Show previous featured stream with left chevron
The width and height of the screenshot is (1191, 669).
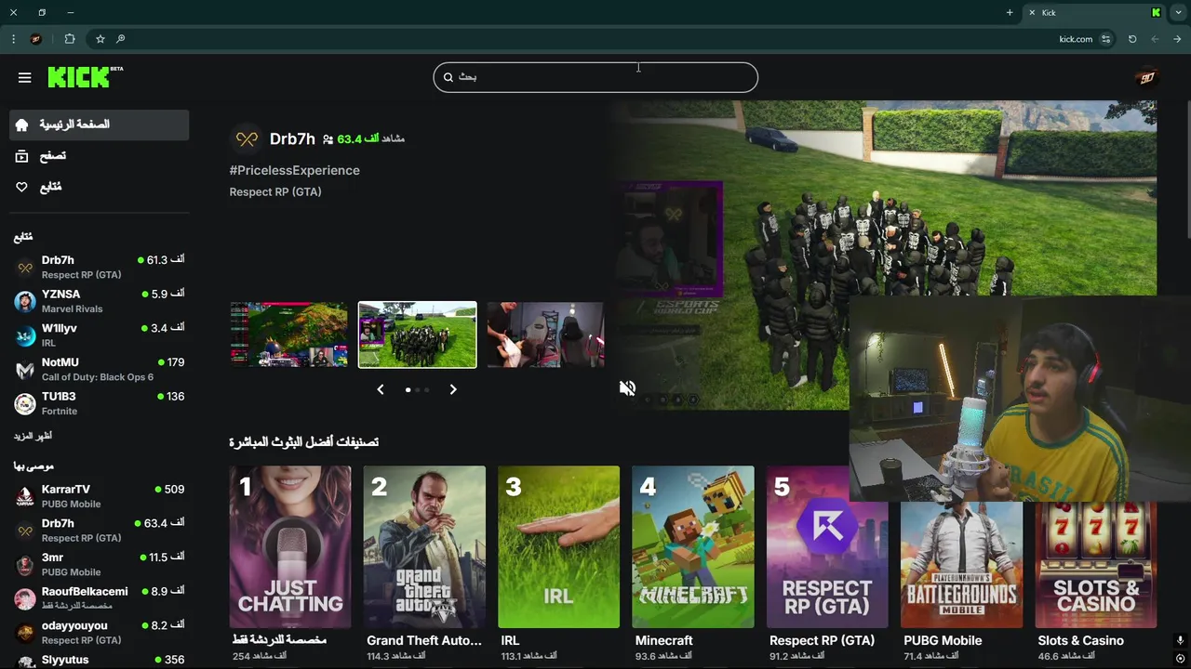(x=380, y=389)
